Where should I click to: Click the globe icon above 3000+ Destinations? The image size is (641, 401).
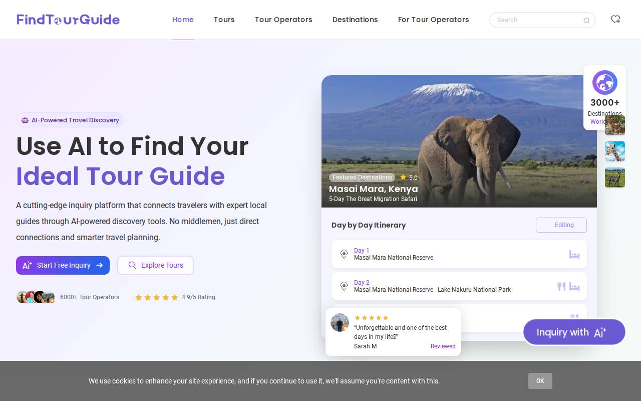[604, 83]
